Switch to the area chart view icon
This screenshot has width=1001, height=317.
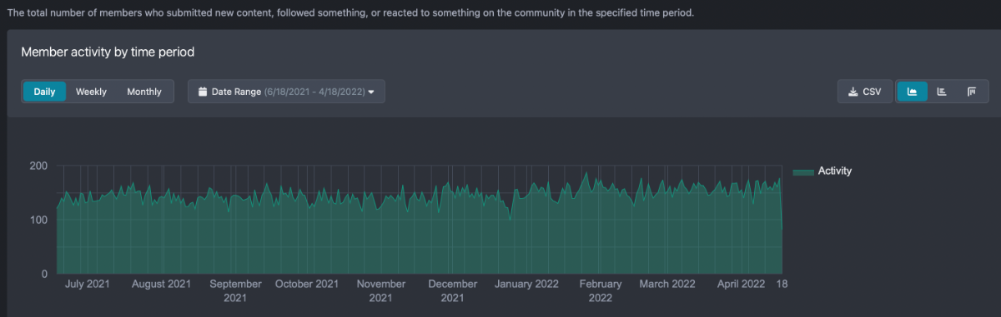pos(912,92)
